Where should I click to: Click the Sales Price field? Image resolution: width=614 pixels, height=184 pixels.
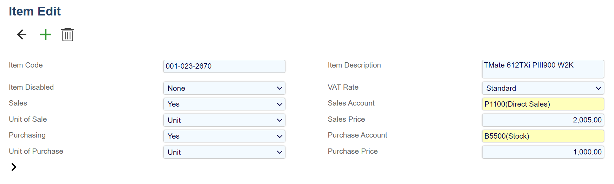click(x=543, y=120)
